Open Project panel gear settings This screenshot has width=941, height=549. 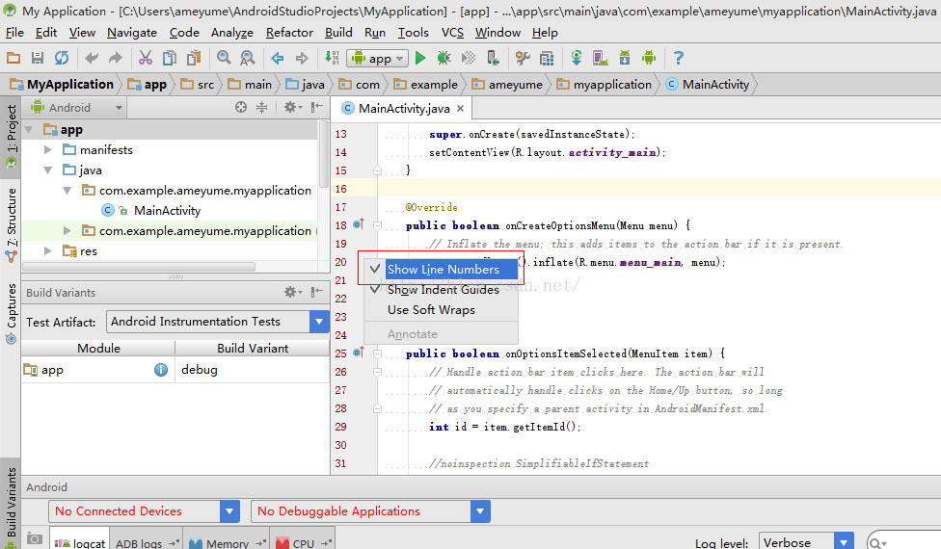pos(292,107)
